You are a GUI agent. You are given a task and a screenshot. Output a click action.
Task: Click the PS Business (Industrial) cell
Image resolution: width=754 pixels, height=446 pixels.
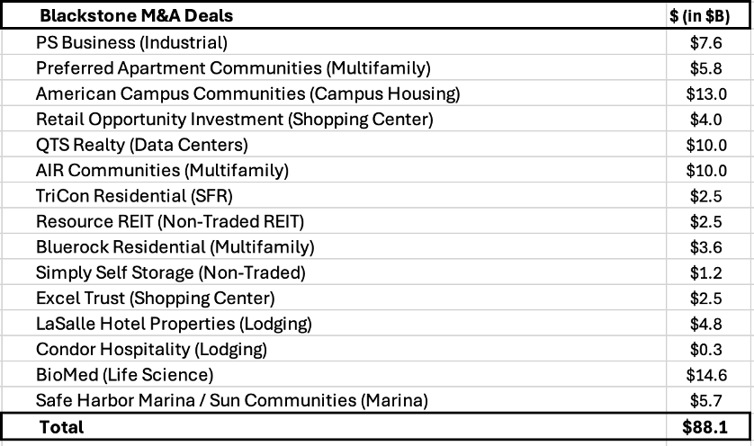point(334,42)
